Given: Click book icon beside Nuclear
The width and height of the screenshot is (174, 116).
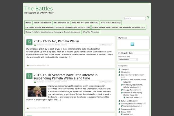Looking at the screenshot, I should coord(122,114).
